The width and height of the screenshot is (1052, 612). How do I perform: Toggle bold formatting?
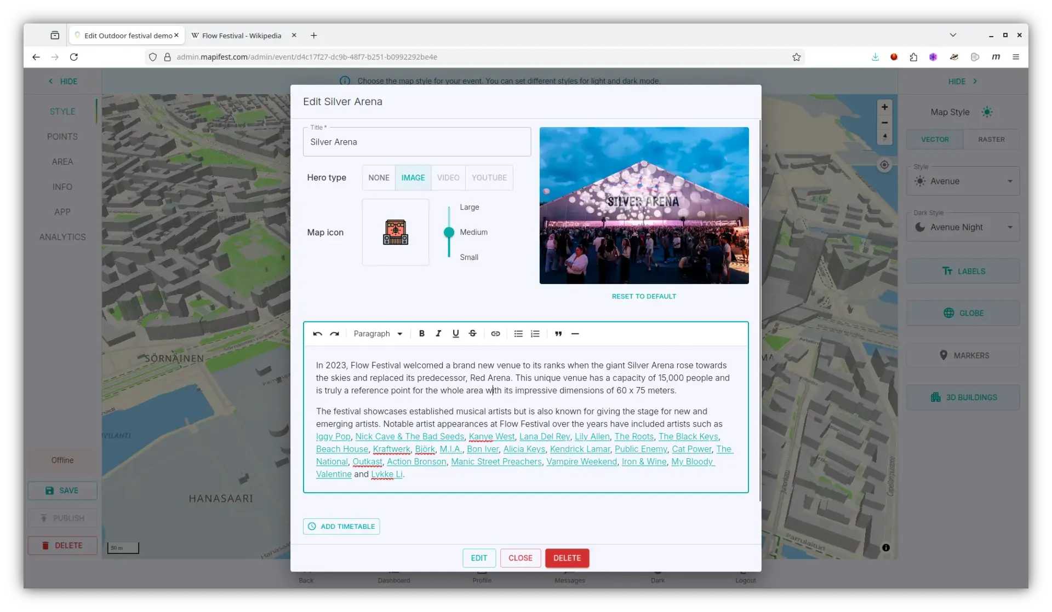[421, 333]
